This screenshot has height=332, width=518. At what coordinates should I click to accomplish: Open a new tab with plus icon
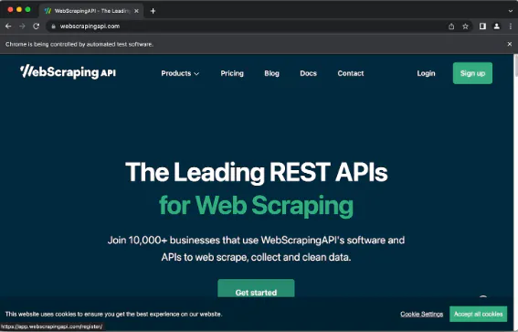tap(153, 11)
